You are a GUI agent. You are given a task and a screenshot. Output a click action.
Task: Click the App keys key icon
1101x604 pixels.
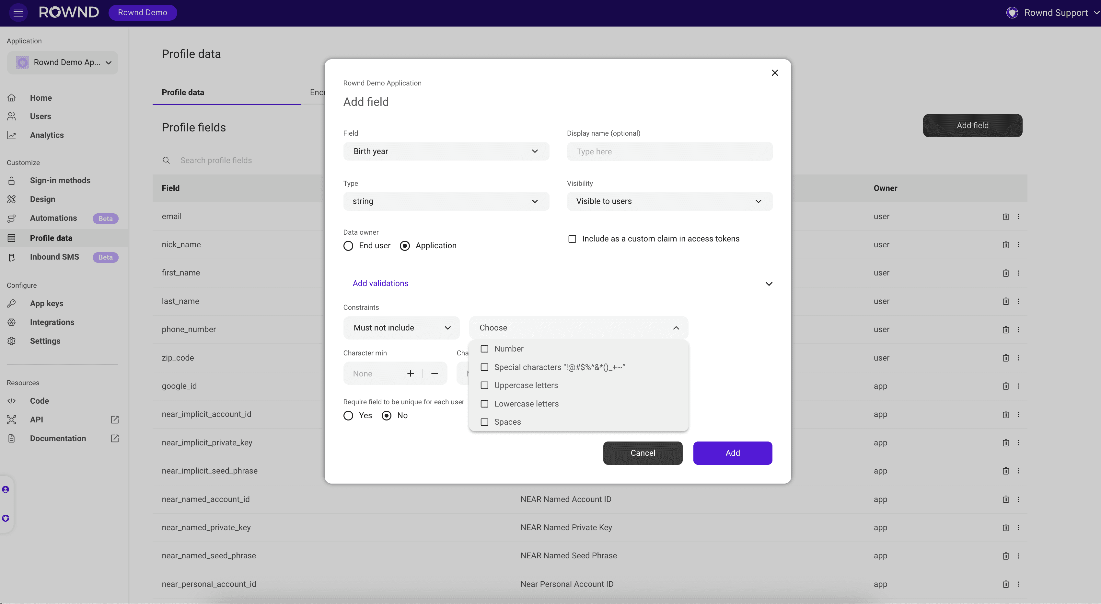coord(12,304)
